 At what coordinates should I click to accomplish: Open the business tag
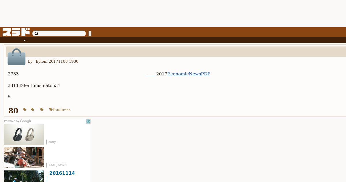62,109
